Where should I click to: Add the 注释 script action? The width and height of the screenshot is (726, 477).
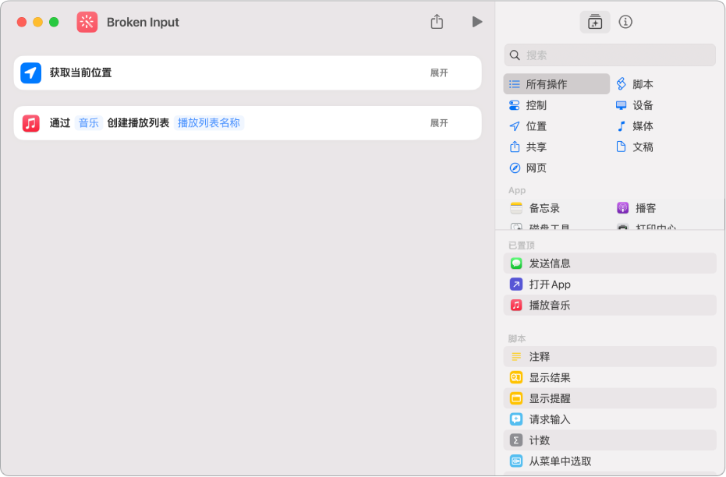coord(610,357)
